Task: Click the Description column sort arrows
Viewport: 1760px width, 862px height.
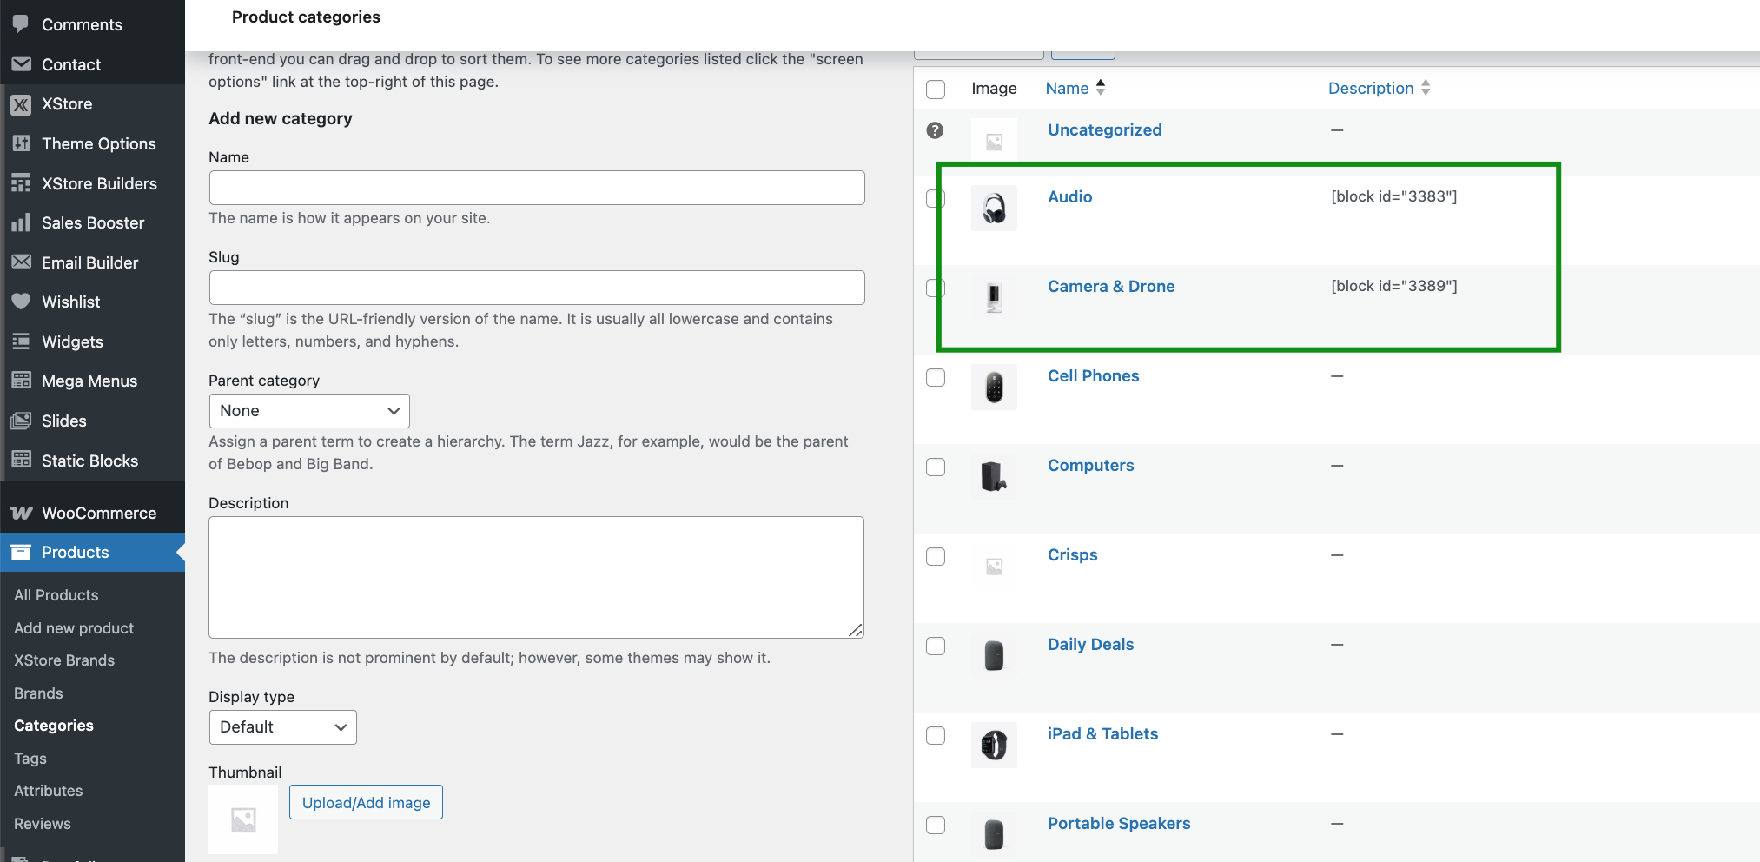Action: pyautogui.click(x=1426, y=88)
